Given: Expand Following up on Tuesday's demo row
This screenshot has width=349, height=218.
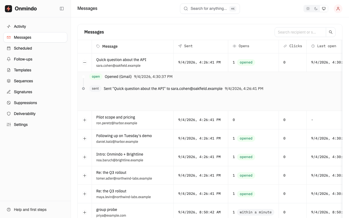Looking at the screenshot, I should click(85, 138).
